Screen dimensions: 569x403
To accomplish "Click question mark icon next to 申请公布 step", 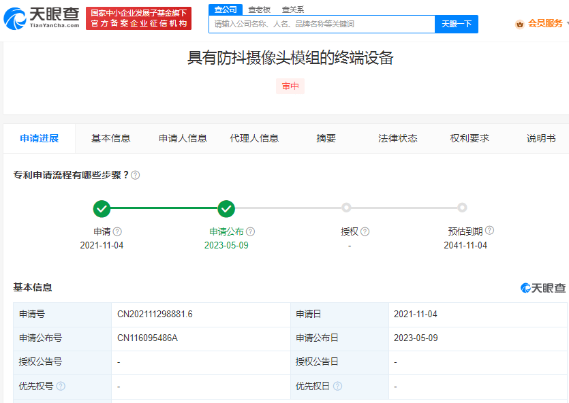I will (x=250, y=231).
